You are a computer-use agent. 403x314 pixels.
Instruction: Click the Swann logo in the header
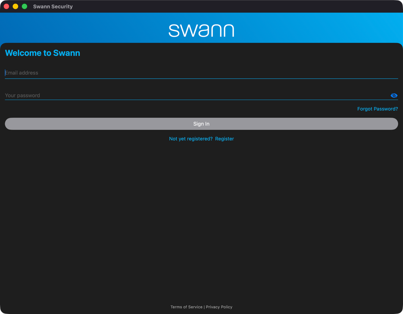(201, 31)
